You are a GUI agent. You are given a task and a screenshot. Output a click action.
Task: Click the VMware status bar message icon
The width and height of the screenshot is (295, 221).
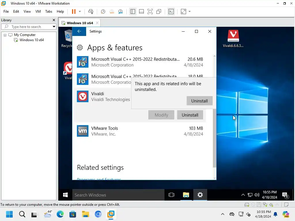[x=286, y=205]
